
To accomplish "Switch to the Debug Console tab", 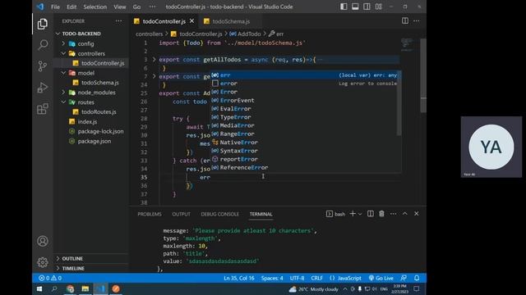I will point(219,214).
